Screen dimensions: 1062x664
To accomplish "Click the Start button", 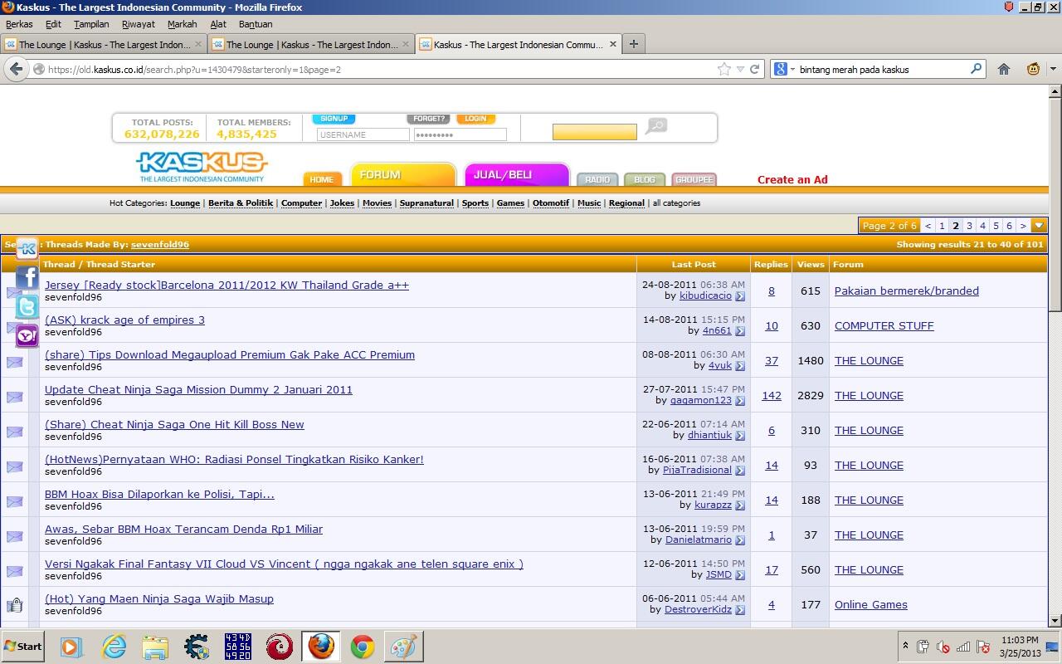I will point(23,647).
